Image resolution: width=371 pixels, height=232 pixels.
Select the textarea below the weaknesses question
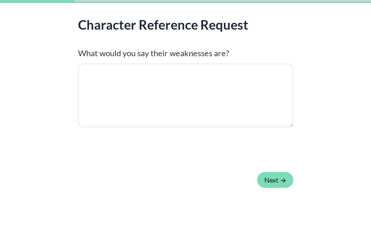[185, 95]
